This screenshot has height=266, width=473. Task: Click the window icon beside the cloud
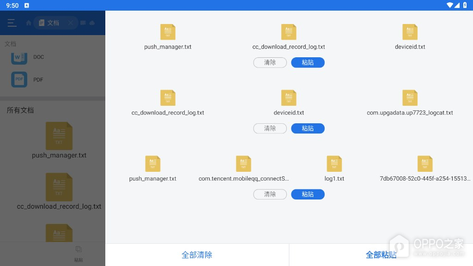(83, 23)
